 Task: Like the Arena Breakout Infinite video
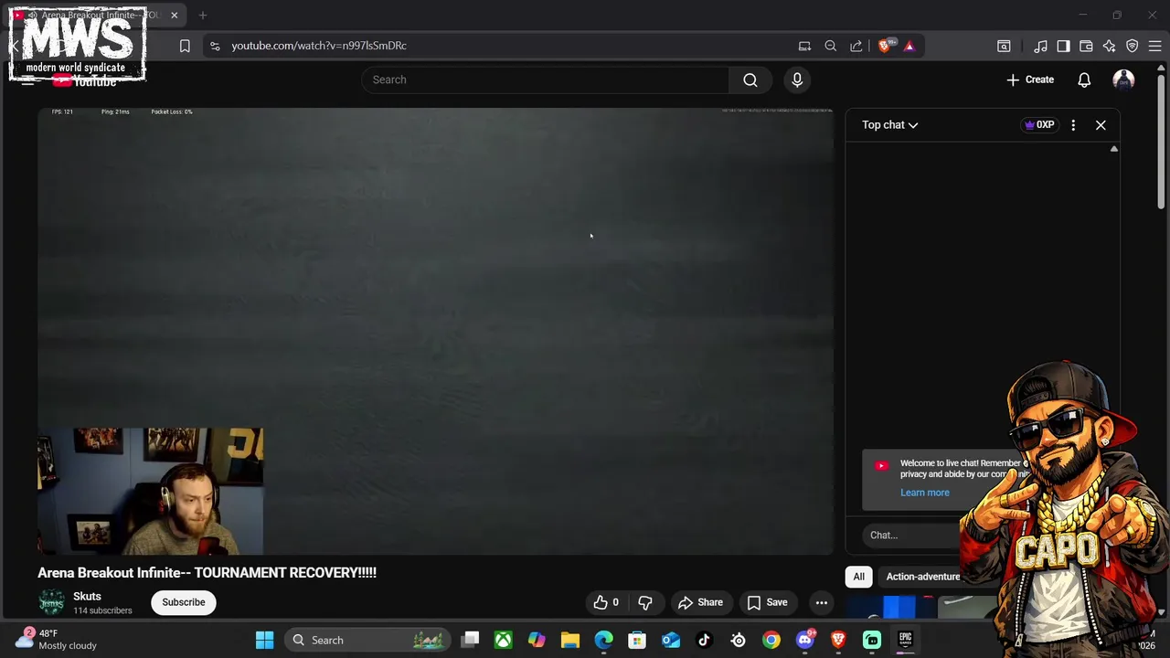(x=606, y=602)
